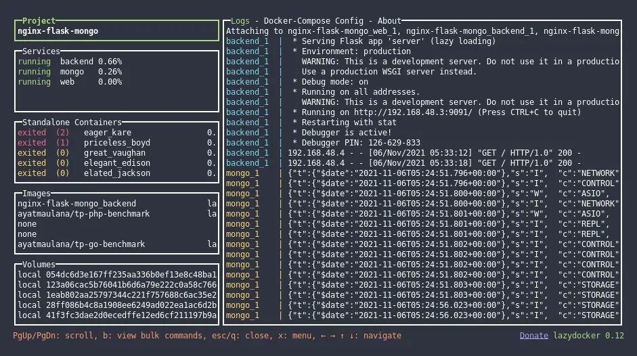Click the Donate link
The height and width of the screenshot is (356, 637).
coord(534,336)
